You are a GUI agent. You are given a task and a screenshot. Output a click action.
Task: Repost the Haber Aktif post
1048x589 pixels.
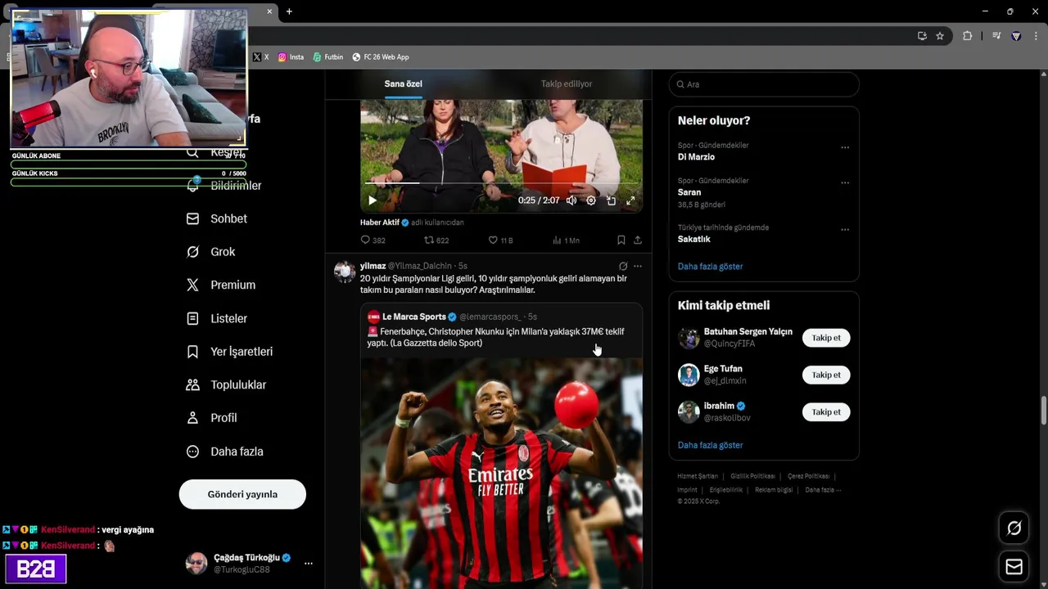click(436, 241)
